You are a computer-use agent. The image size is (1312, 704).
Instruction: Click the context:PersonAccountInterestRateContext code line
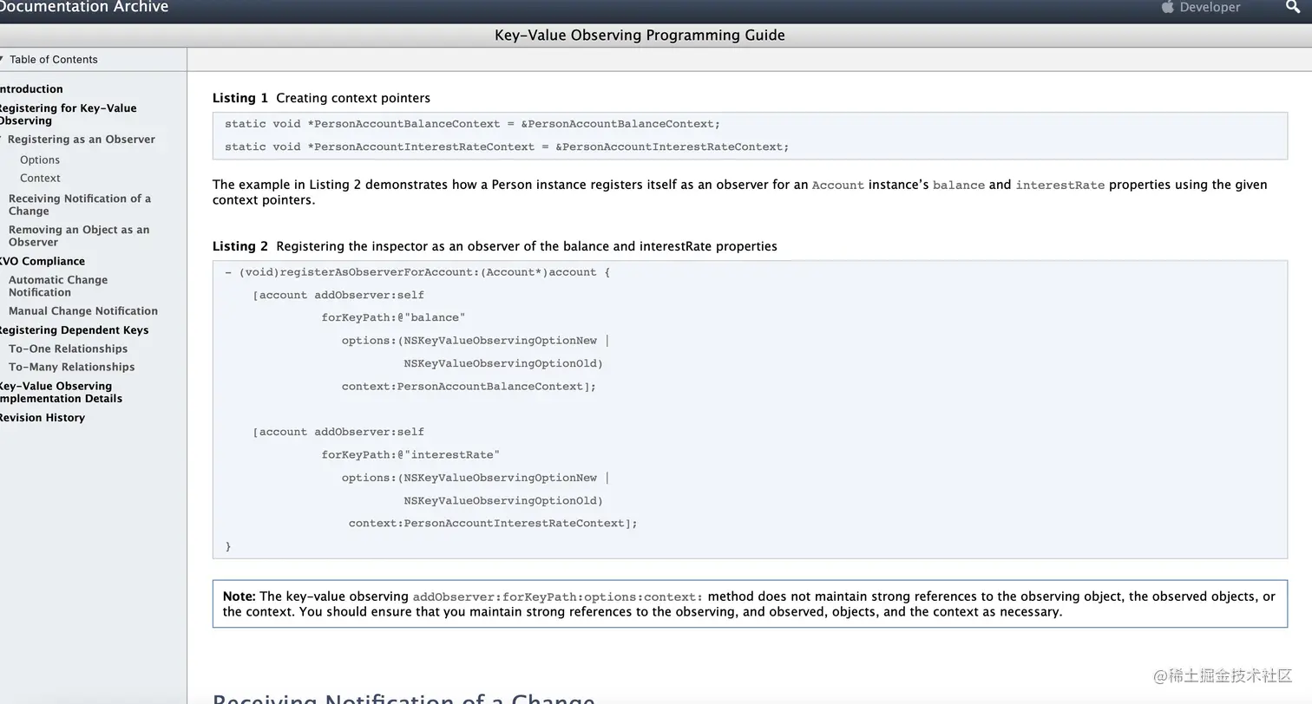pyautogui.click(x=493, y=524)
